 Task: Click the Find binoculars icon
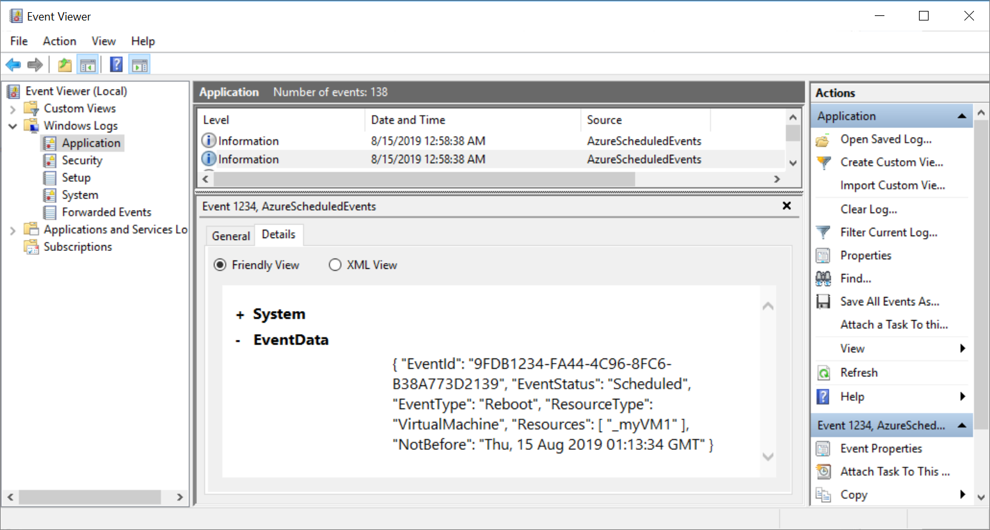[824, 278]
